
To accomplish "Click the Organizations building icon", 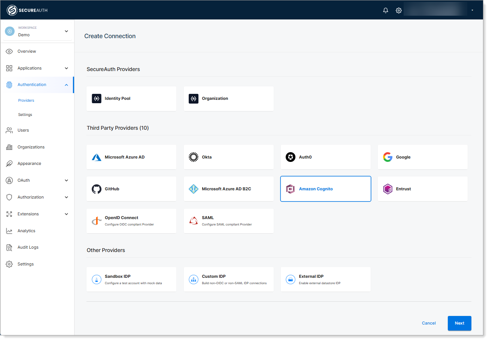I will tap(9, 147).
